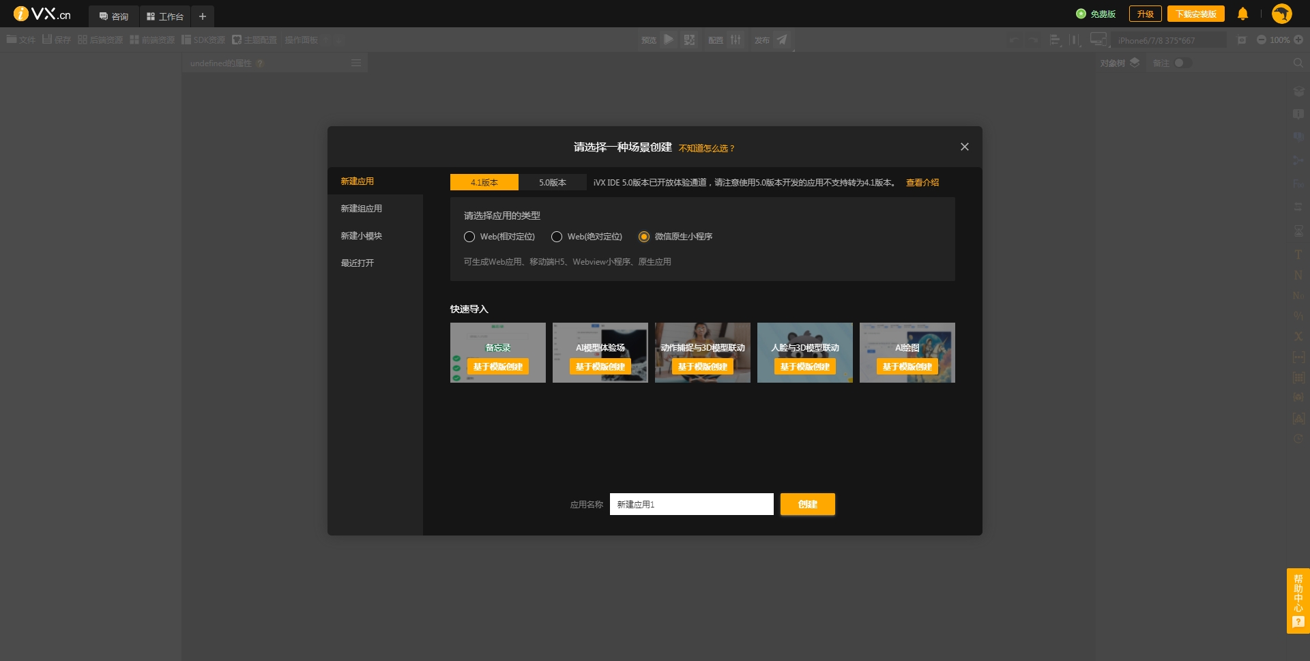Image resolution: width=1310 pixels, height=661 pixels.
Task: Click the preview play icon
Action: pyautogui.click(x=669, y=40)
